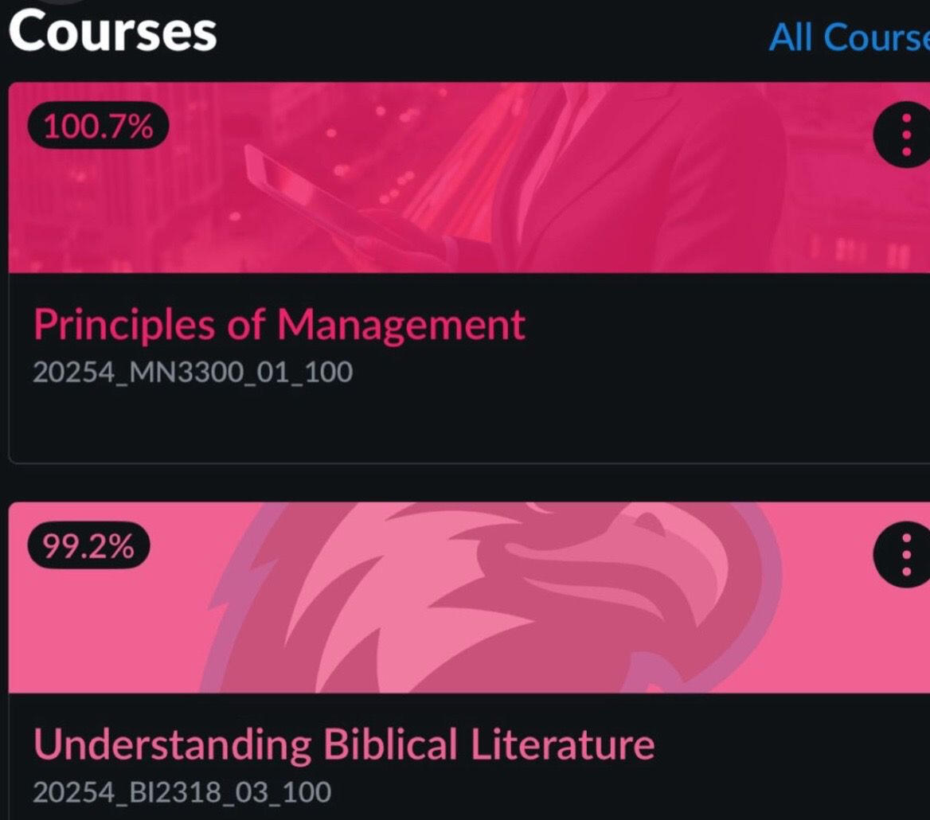Open options menu for Understanding Biblical Literature
This screenshot has height=820, width=930.
(904, 554)
